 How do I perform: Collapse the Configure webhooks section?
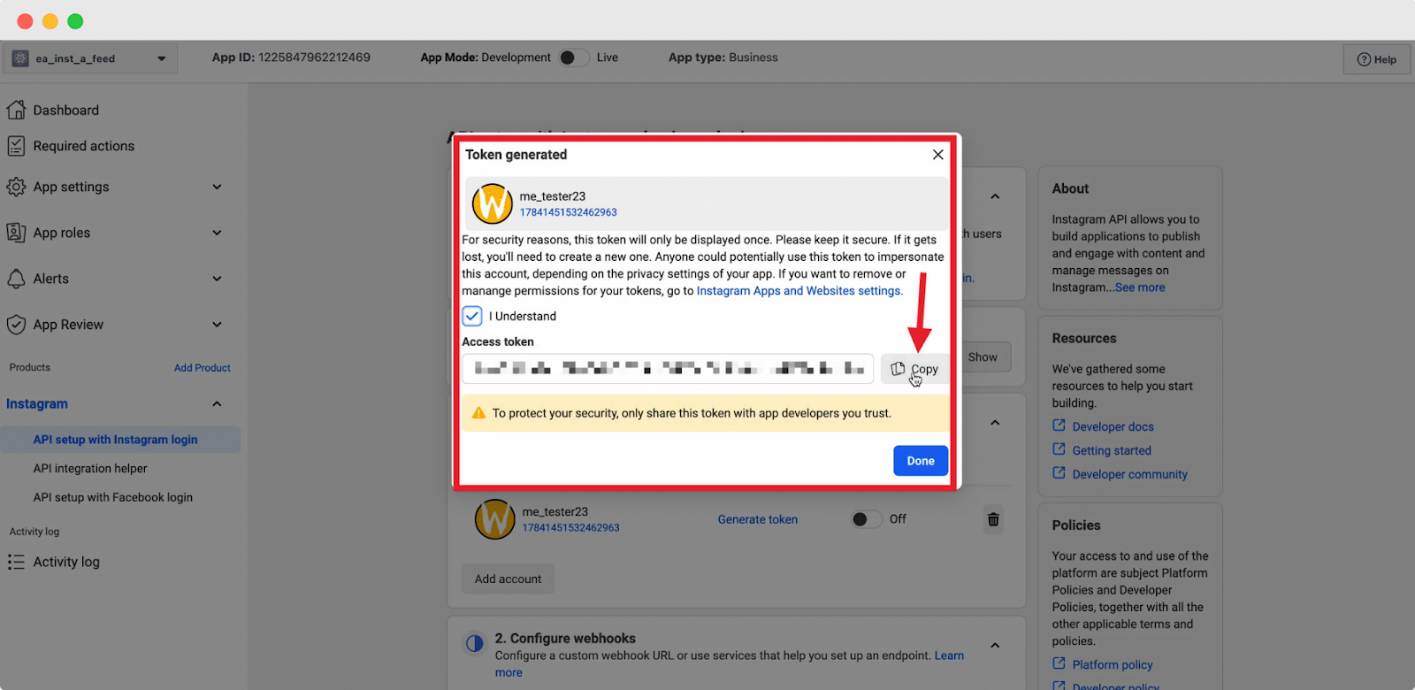click(x=995, y=646)
